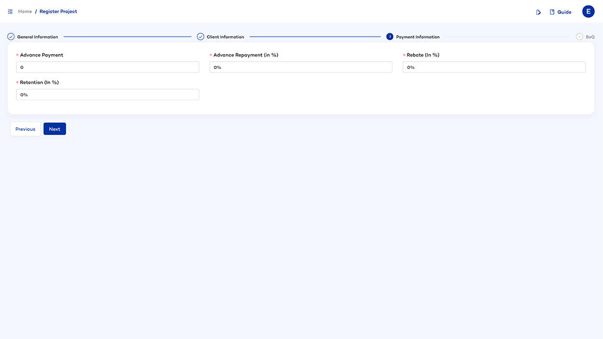This screenshot has width=603, height=339.
Task: Click the Register Project breadcrumb
Action: pyautogui.click(x=58, y=12)
